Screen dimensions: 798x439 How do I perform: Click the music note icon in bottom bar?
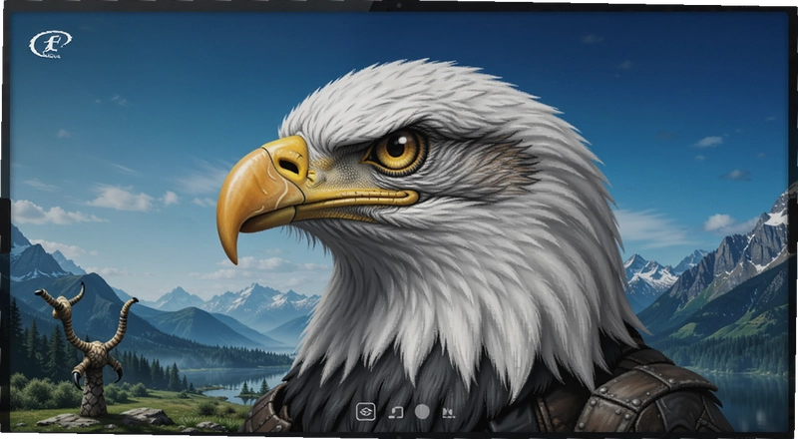(395, 412)
